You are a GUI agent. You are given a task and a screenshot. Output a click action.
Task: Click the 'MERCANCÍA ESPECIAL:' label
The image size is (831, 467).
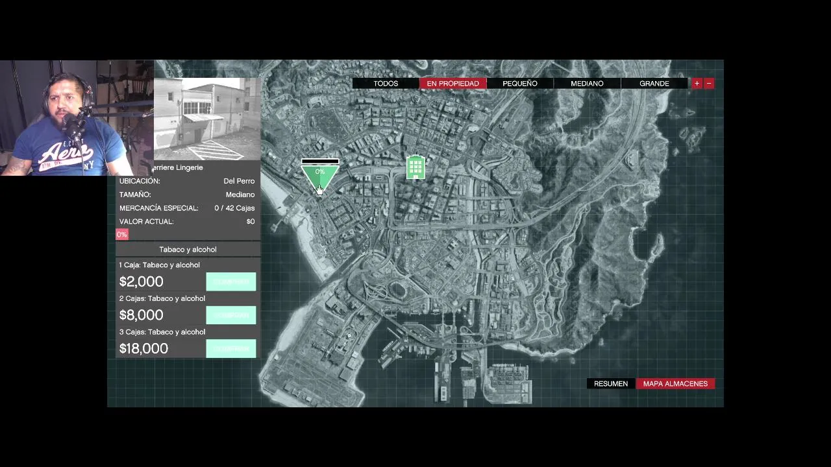[x=159, y=208]
